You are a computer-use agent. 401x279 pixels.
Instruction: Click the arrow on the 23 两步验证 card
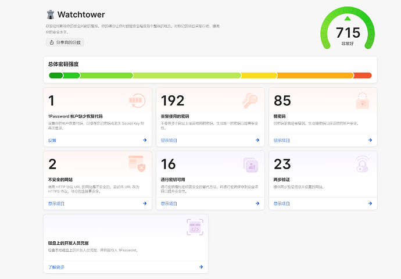pyautogui.click(x=370, y=203)
